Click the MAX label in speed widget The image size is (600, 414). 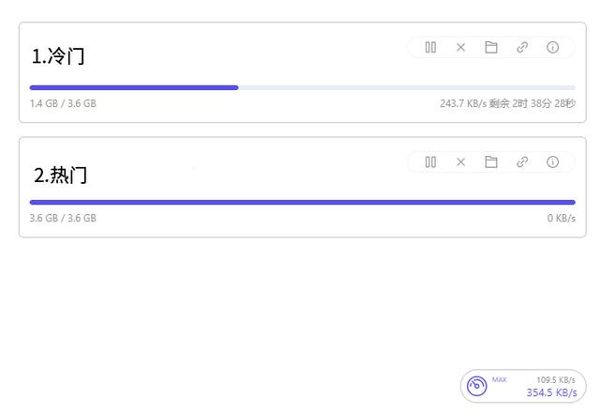[x=500, y=379]
